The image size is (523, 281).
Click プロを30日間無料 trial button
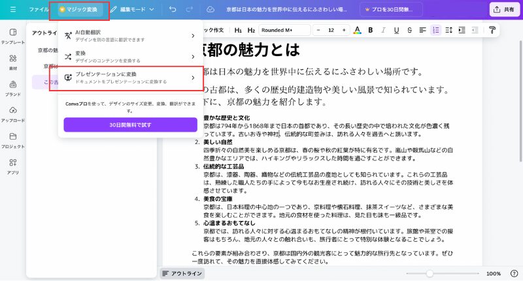[x=391, y=10]
